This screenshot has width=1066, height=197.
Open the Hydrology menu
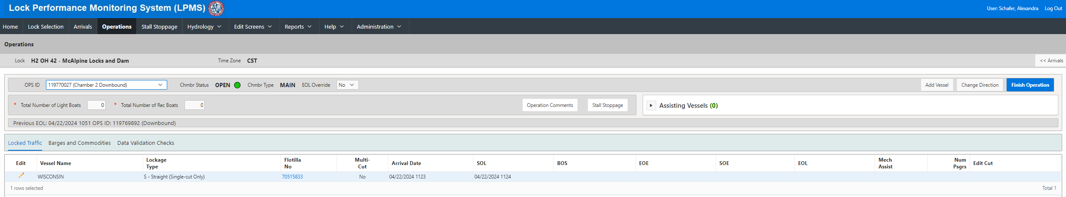coord(204,27)
